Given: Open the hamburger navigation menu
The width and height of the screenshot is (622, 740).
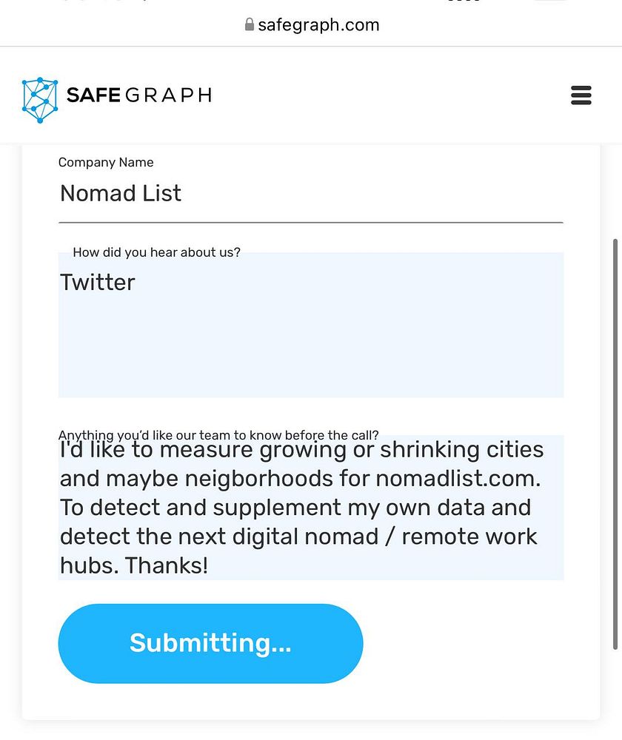Looking at the screenshot, I should click(x=581, y=95).
